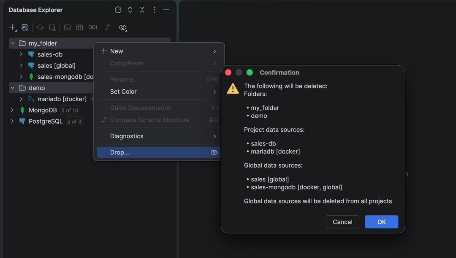The width and height of the screenshot is (456, 258).
Task: Collapse the demo folder node
Action: pos(13,88)
